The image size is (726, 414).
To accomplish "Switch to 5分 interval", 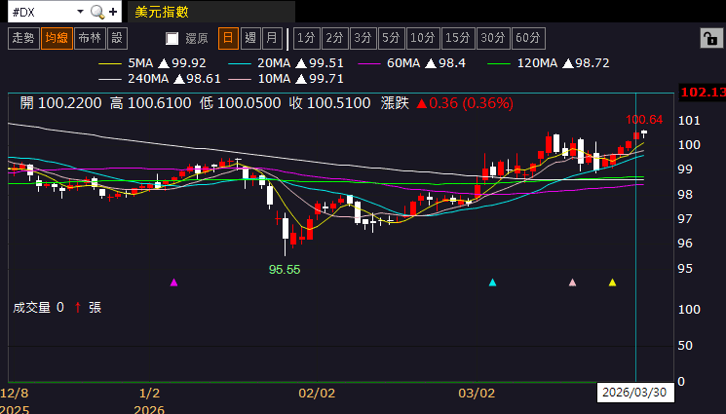I will (x=391, y=38).
